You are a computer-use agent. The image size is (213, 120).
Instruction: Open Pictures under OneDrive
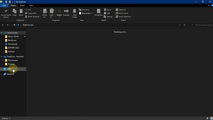coord(11,64)
